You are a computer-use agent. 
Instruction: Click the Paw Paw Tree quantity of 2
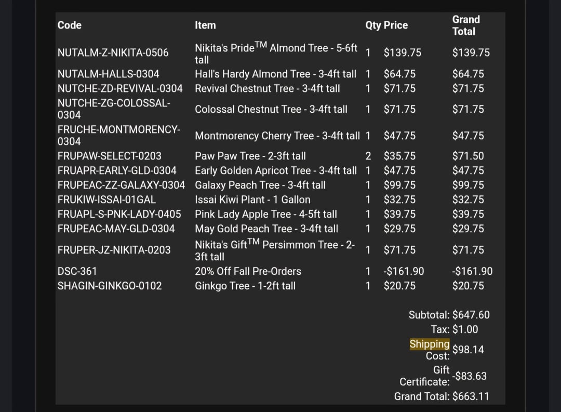(x=368, y=156)
